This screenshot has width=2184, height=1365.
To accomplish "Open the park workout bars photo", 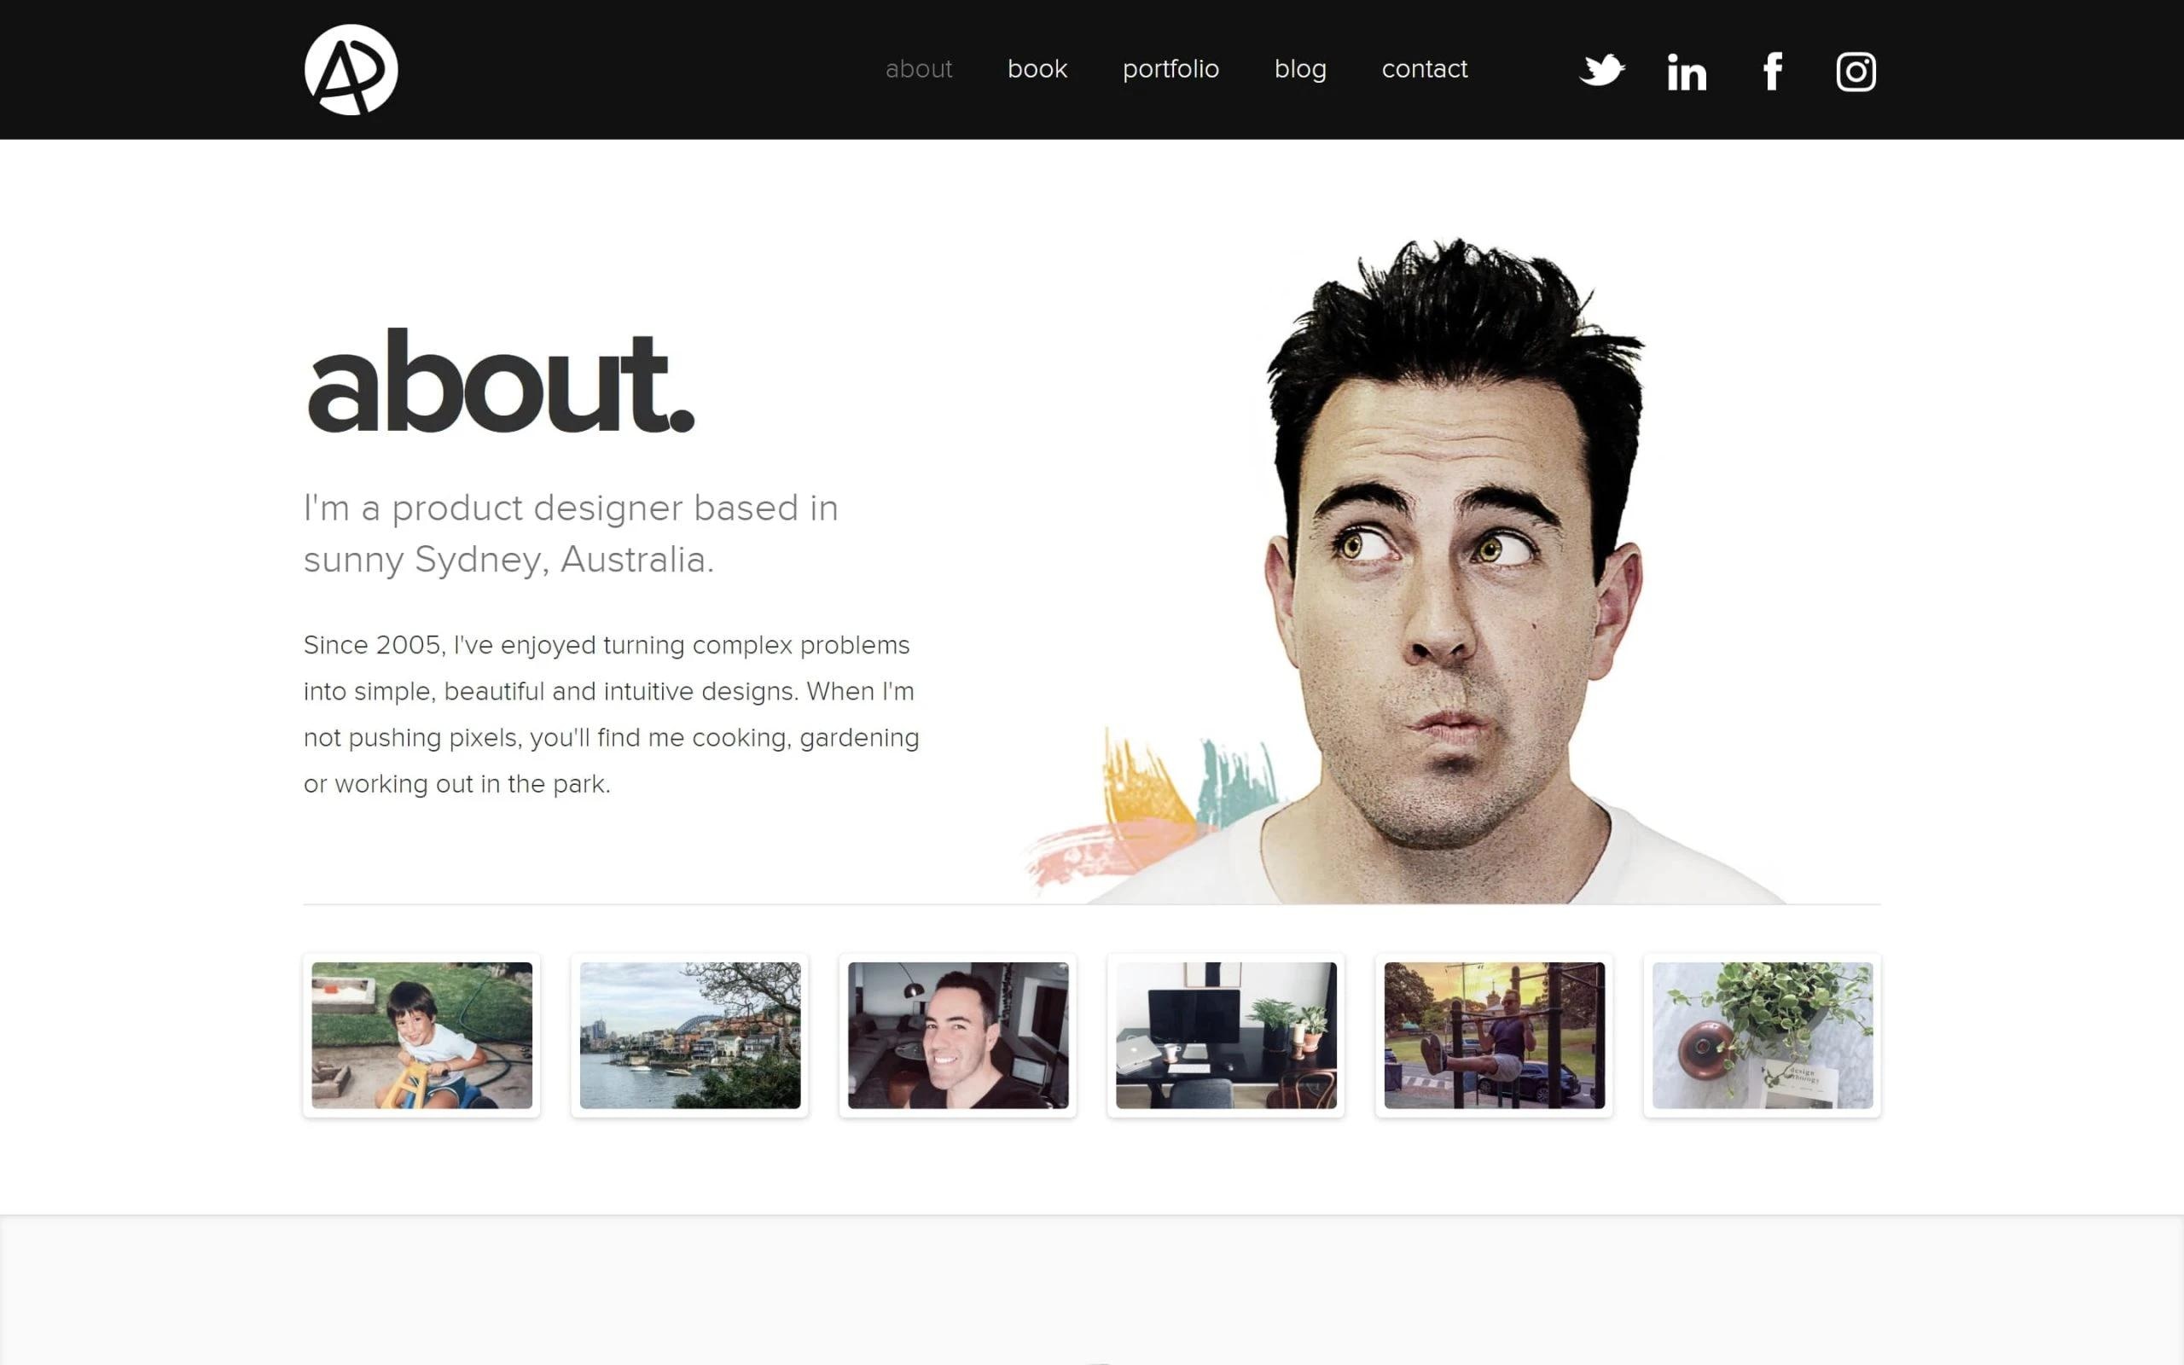I will pyautogui.click(x=1494, y=1035).
